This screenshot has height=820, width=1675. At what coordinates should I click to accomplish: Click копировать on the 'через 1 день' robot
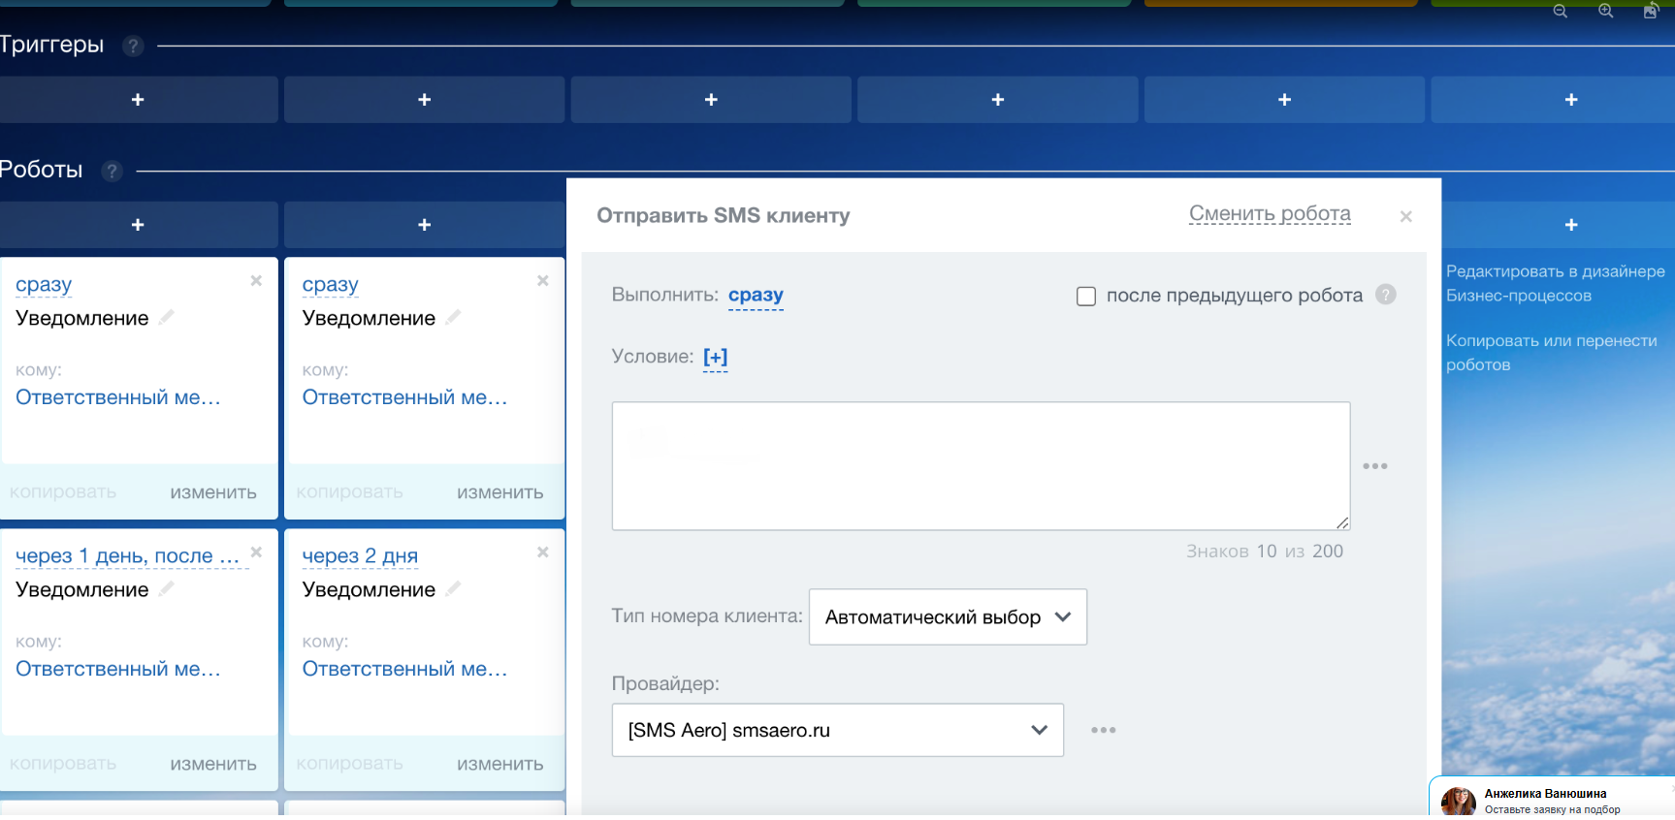63,764
